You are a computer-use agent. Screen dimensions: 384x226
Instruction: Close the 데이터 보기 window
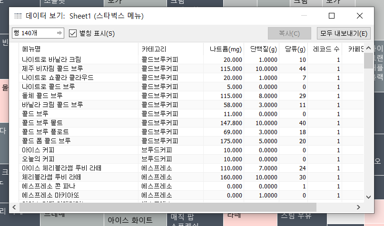(x=360, y=16)
